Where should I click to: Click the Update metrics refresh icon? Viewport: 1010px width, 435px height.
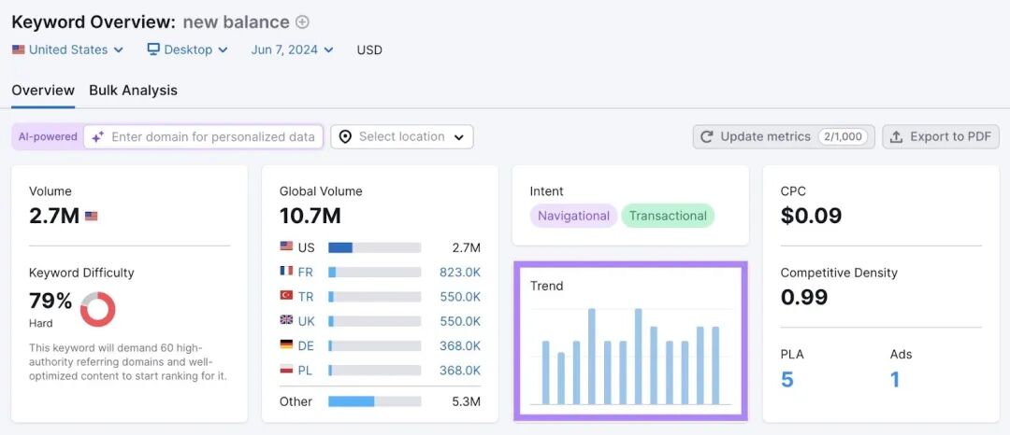[707, 137]
